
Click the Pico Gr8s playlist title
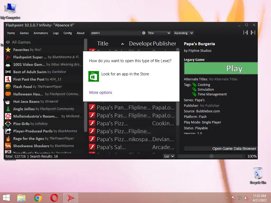pyautogui.click(x=21, y=124)
